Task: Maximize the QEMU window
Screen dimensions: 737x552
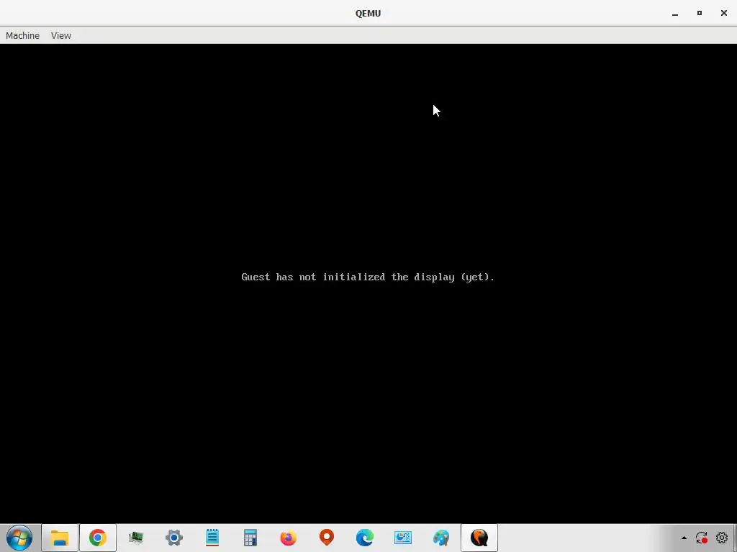Action: 700,13
